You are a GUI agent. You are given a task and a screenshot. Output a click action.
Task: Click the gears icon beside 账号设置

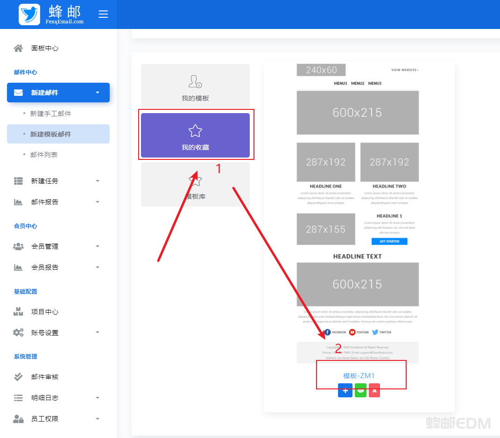[18, 333]
